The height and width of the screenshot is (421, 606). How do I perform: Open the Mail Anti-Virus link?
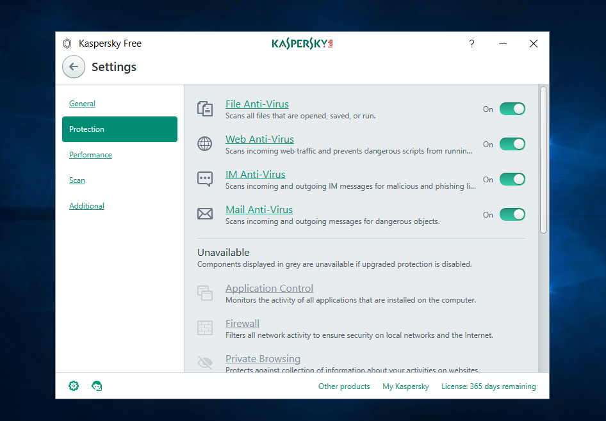[259, 209]
